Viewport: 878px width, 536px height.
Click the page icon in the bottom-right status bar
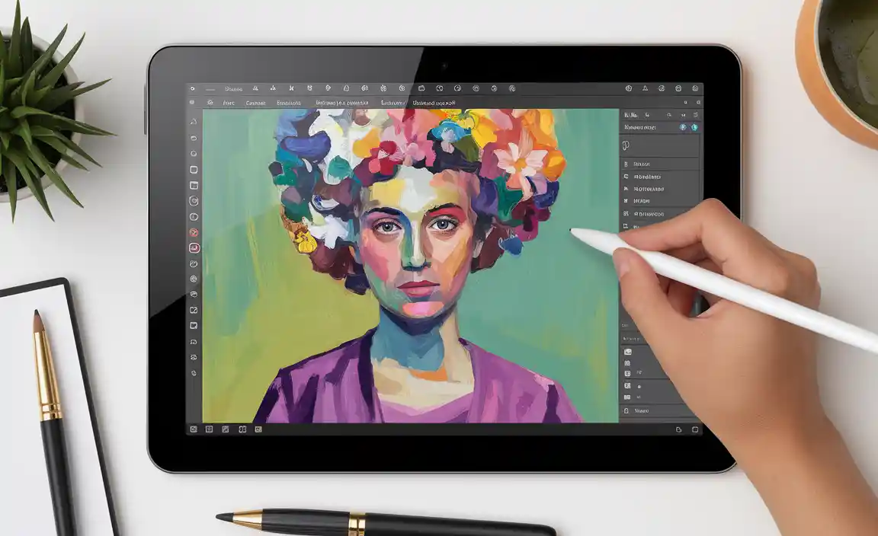(678, 429)
